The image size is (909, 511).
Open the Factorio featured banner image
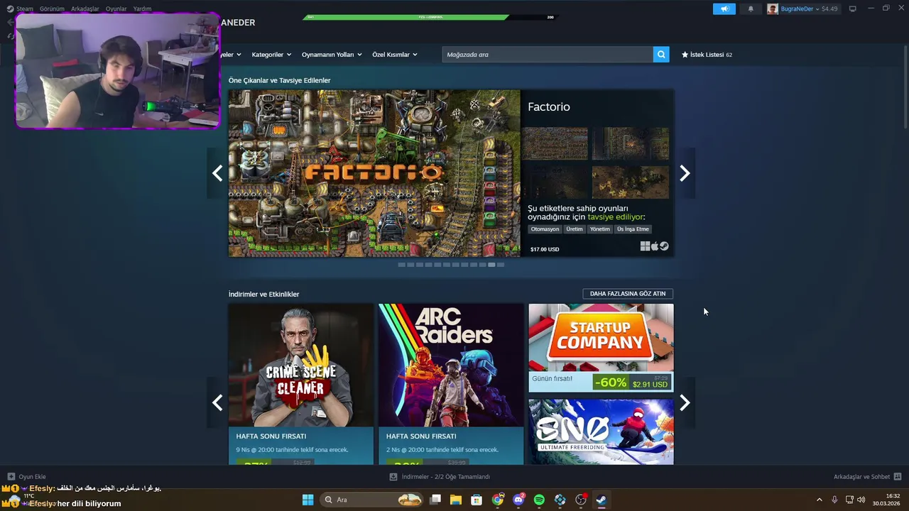tap(374, 173)
